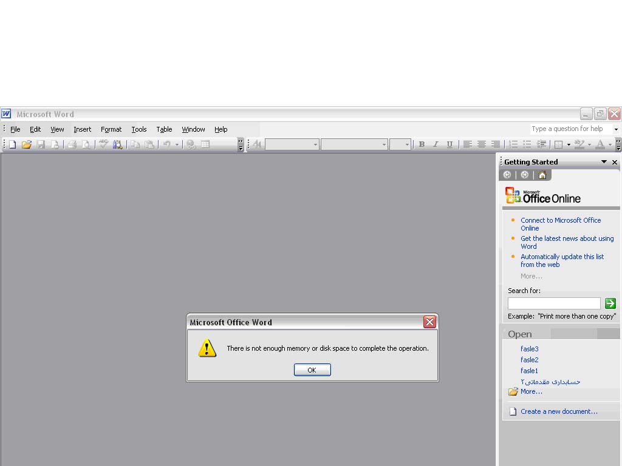
Task: Open the Font Color dropdown arrow
Action: click(x=610, y=144)
